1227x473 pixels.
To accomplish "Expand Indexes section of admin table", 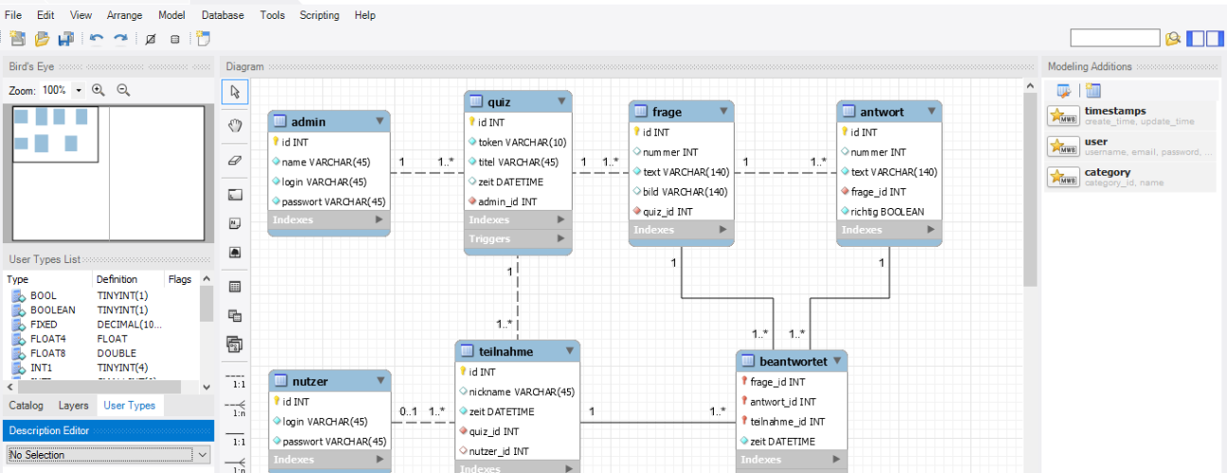I will click(x=380, y=219).
